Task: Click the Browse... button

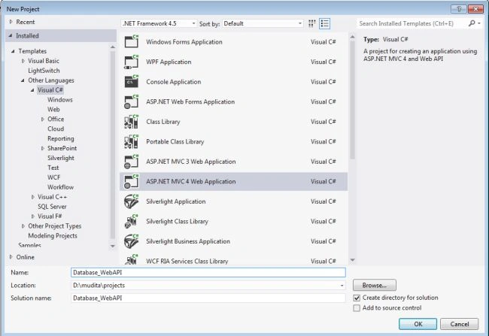Action: [375, 285]
